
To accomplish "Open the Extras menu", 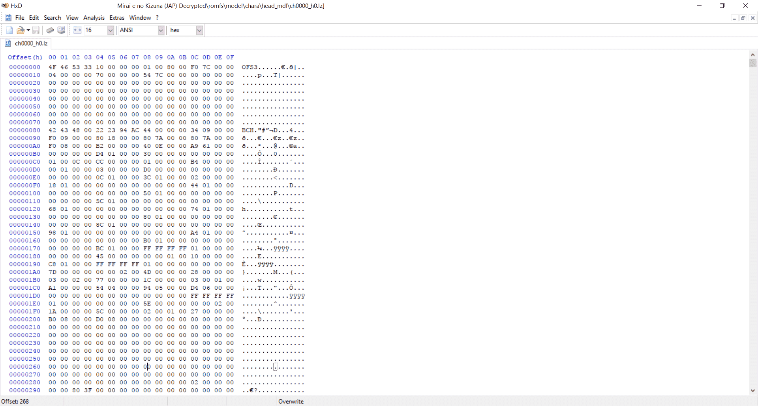I will (x=117, y=18).
